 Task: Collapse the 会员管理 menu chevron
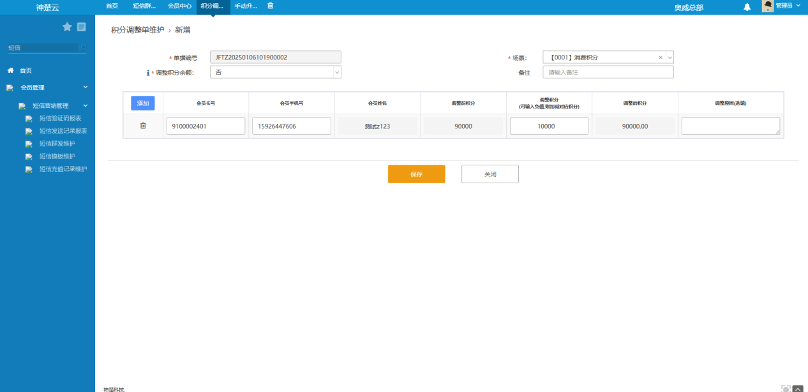click(x=86, y=87)
